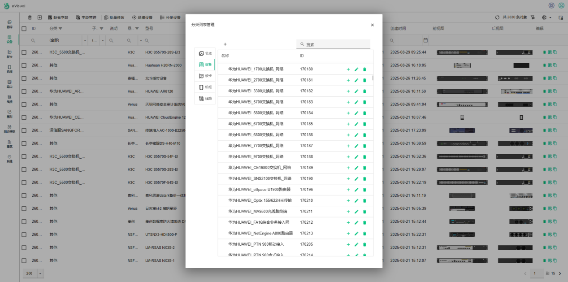Click the 字段管理 toolbar button
The height and width of the screenshot is (282, 568).
(86, 17)
